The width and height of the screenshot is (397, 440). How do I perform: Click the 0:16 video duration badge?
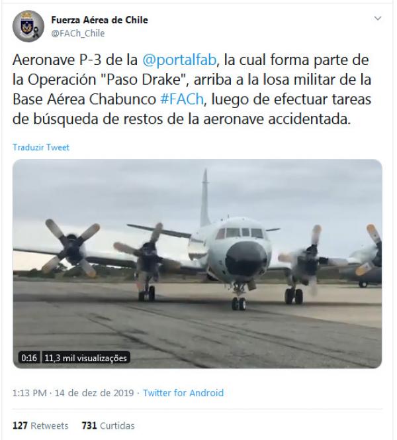(x=29, y=358)
